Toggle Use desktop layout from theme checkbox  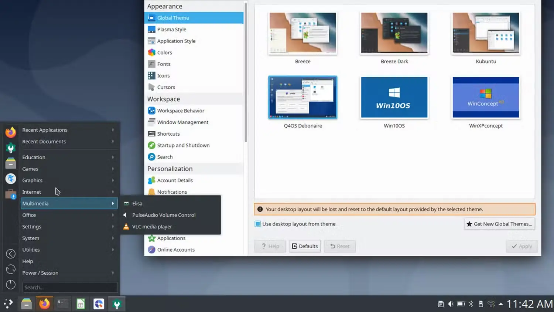258,224
